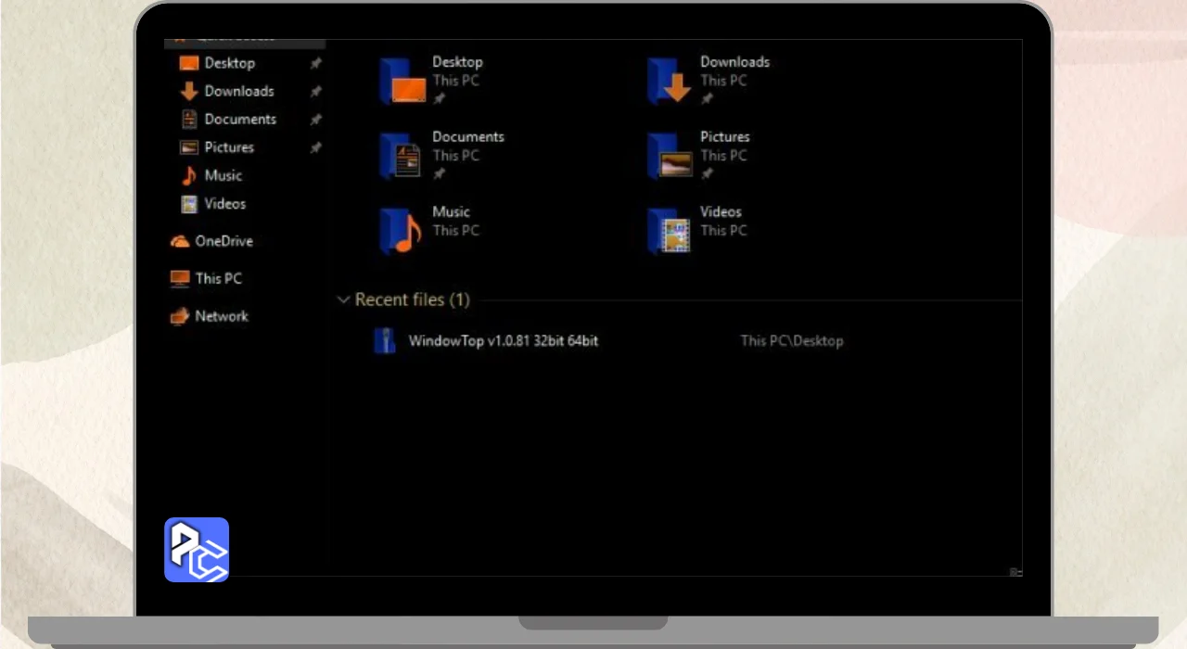Screen dimensions: 1187x649
Task: Click the pin icon beside sidebar Downloads
Action: (x=315, y=91)
